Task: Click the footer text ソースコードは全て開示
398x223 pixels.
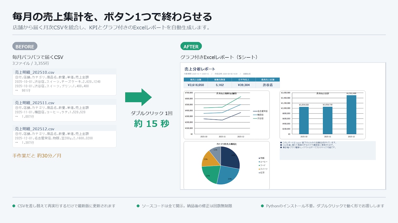Action: click(187, 206)
